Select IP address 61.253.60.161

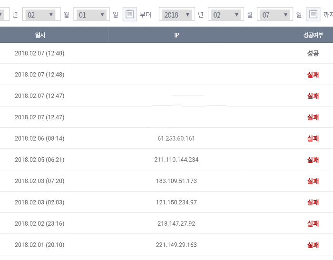pos(176,138)
